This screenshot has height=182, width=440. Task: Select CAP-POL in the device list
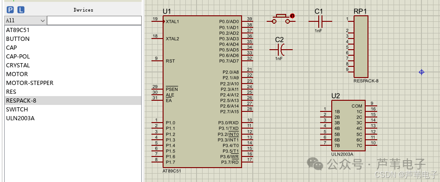(73, 56)
